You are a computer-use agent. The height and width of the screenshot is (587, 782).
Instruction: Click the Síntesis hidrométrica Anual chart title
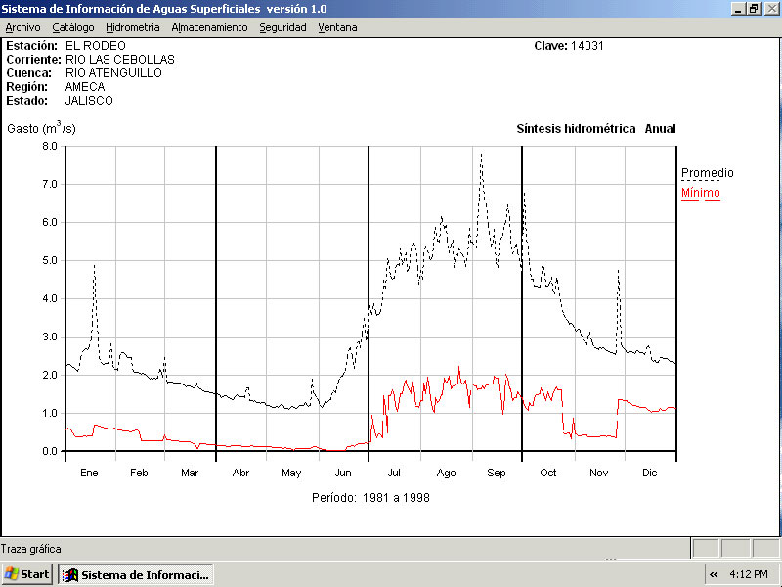[x=595, y=129]
